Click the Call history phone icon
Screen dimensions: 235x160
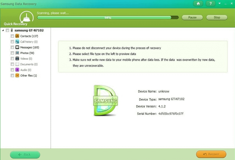point(17,42)
